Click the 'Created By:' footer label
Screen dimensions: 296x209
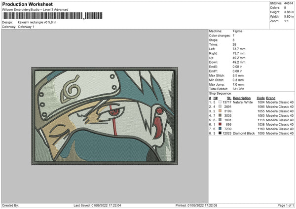point(10,205)
